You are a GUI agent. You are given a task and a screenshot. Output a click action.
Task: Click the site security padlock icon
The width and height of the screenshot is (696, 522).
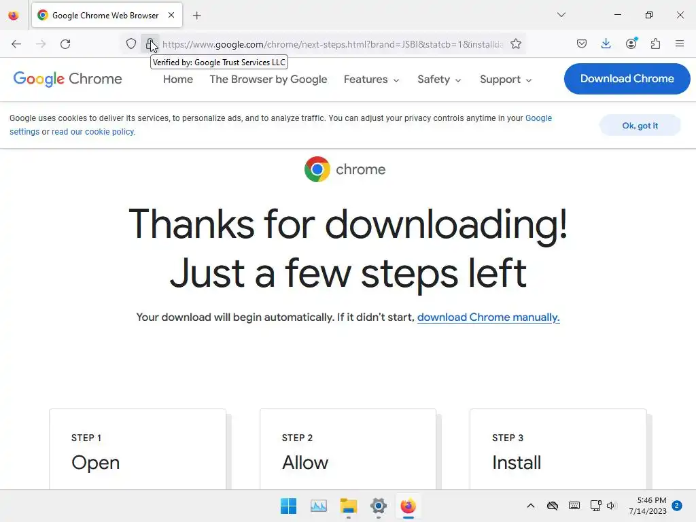[x=150, y=44]
